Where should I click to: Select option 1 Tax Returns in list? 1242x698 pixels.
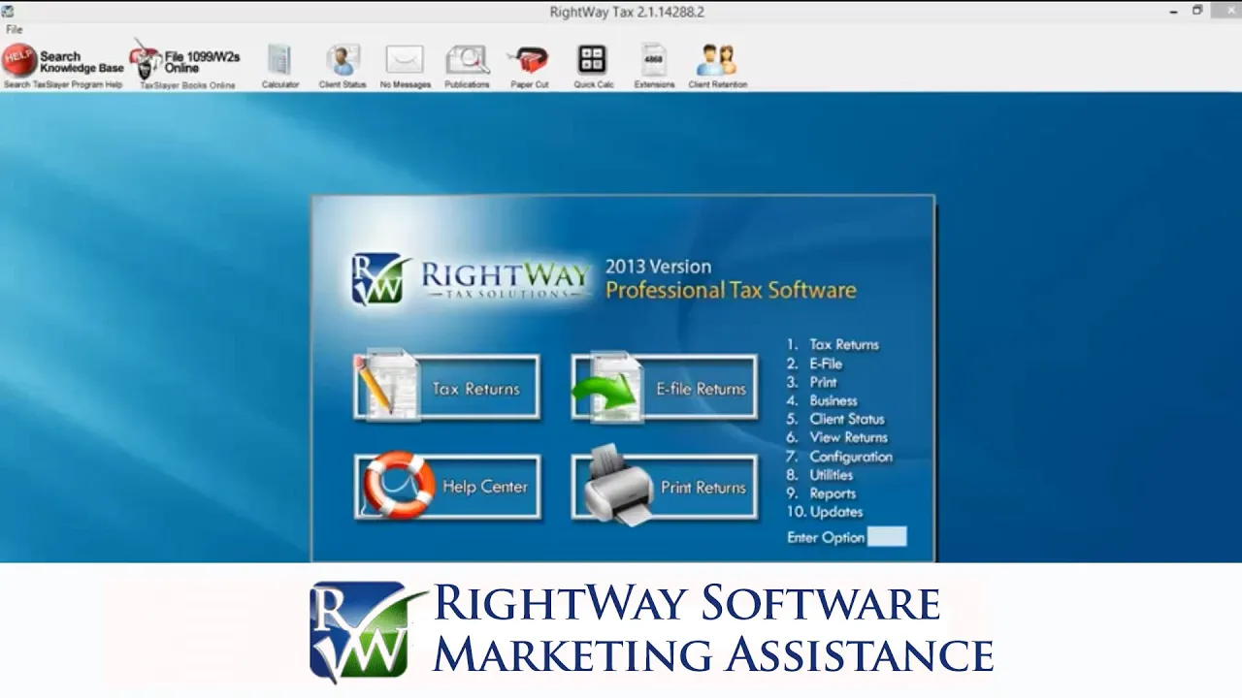(833, 345)
